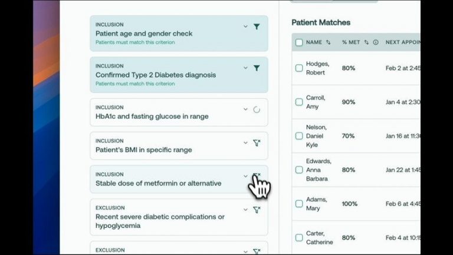Enable filter on Recent severe diabetic complications
This screenshot has height=255, width=453.
tap(257, 210)
